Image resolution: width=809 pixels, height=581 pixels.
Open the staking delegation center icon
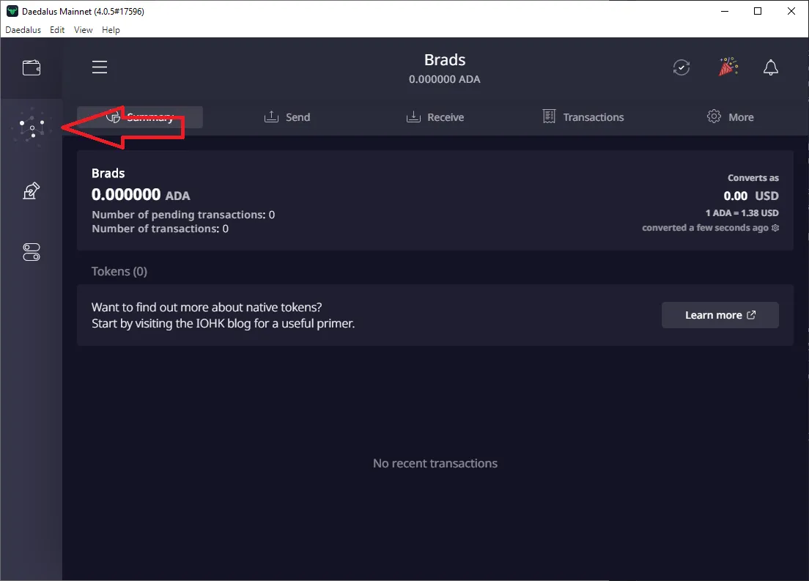32,127
